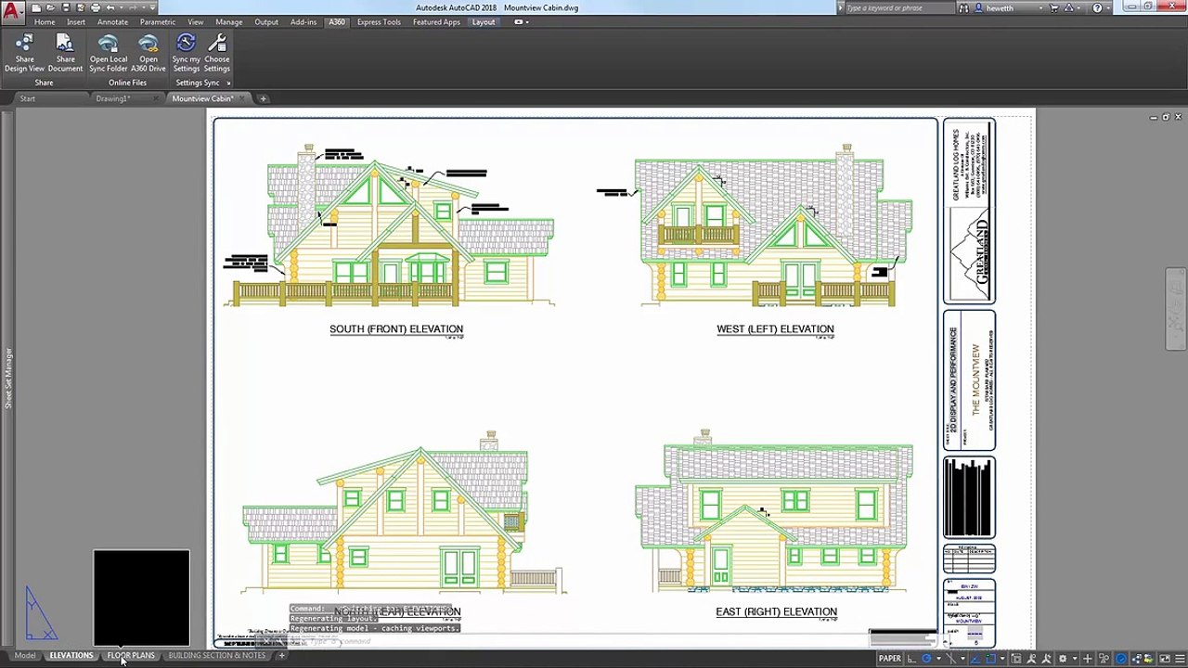Image resolution: width=1188 pixels, height=668 pixels.
Task: Switch to the Output ribbon tab
Action: pyautogui.click(x=266, y=22)
